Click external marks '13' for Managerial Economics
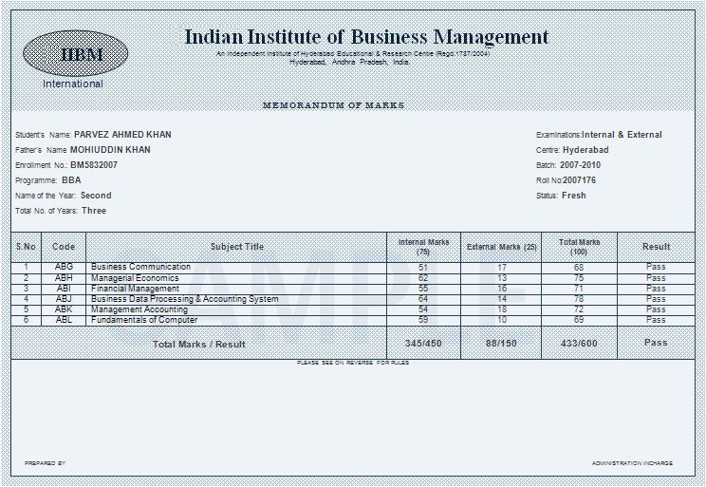This screenshot has height=487, width=706. [502, 278]
